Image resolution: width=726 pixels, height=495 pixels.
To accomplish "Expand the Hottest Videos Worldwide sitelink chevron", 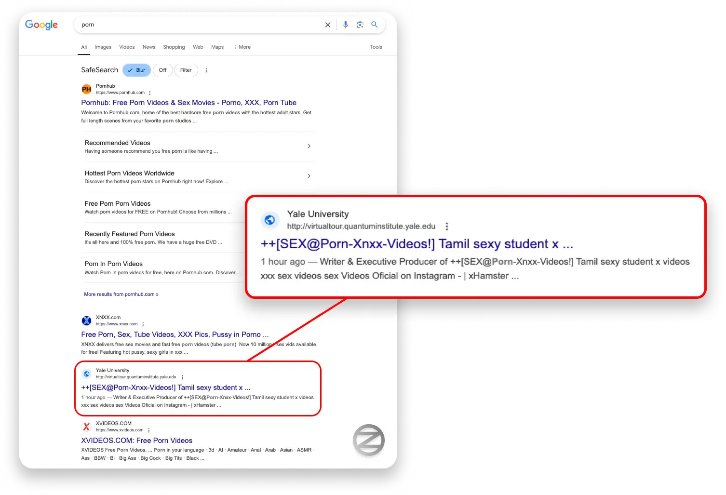I will tap(309, 176).
